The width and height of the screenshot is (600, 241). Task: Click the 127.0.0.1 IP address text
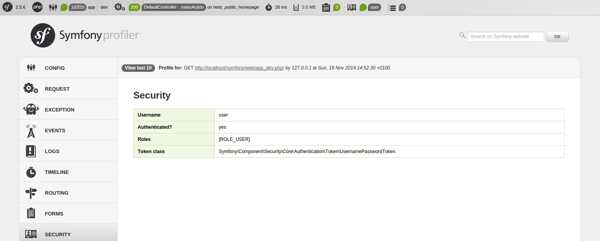[x=301, y=68]
